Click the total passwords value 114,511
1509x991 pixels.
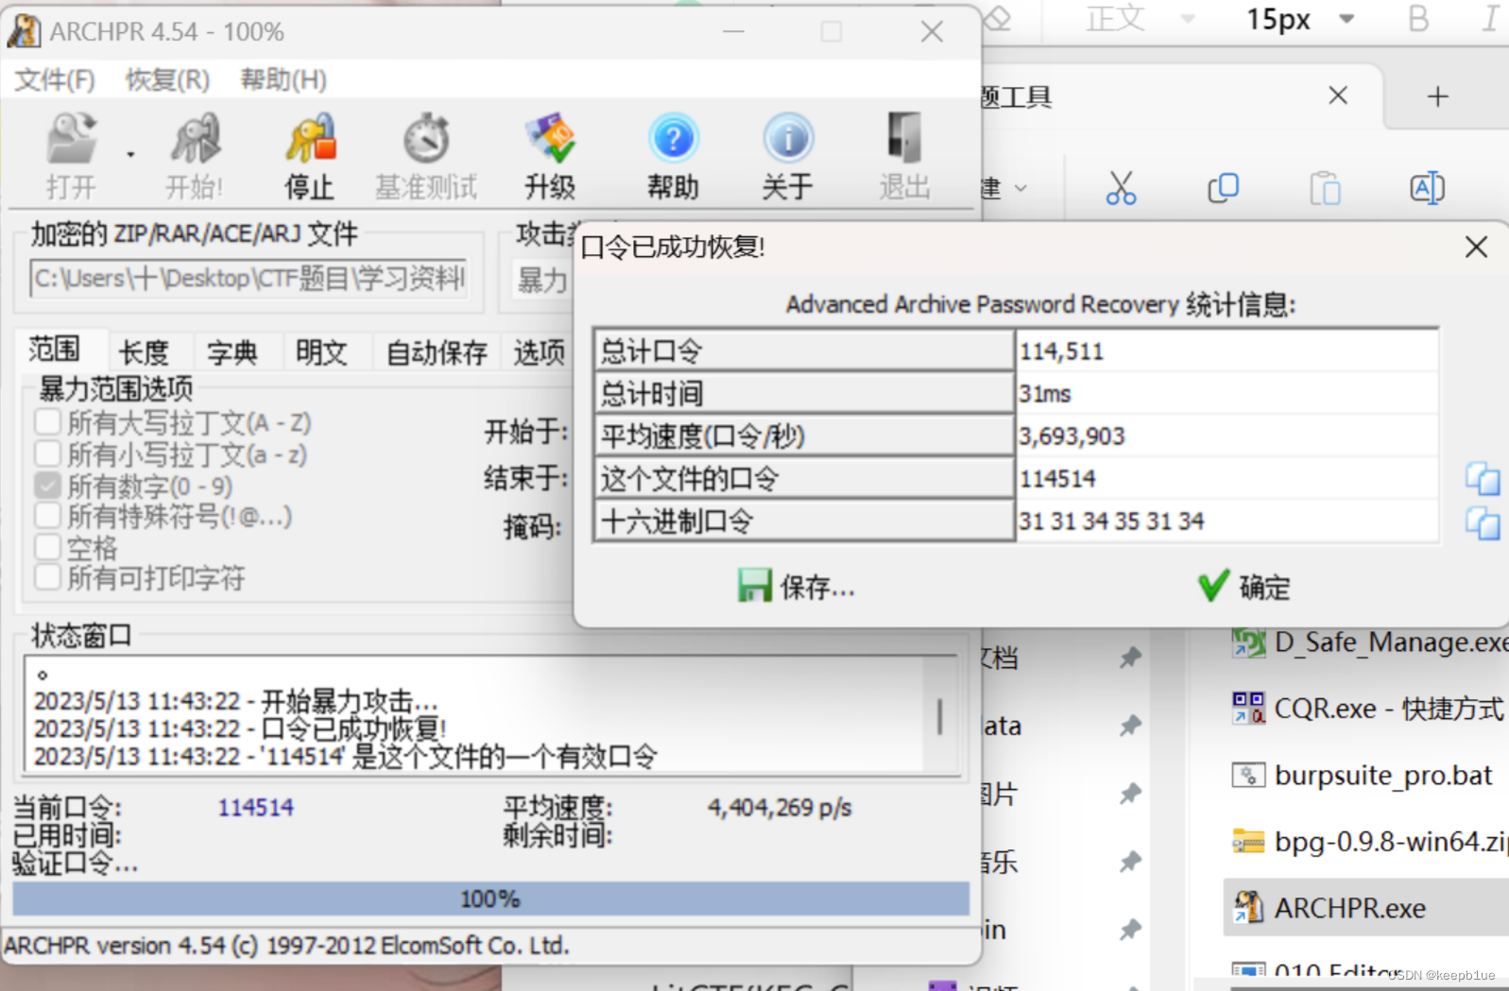point(1061,351)
